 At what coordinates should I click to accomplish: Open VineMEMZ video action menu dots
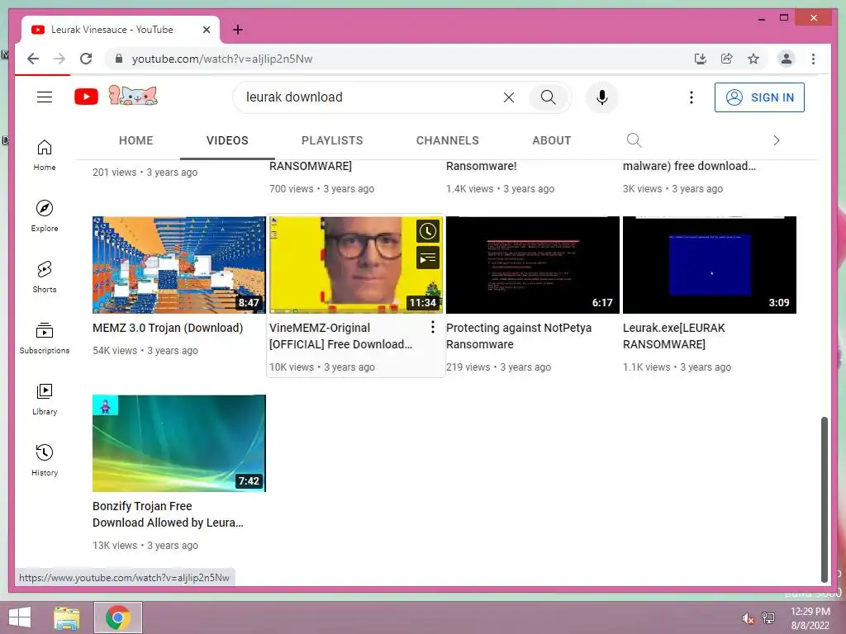click(433, 327)
